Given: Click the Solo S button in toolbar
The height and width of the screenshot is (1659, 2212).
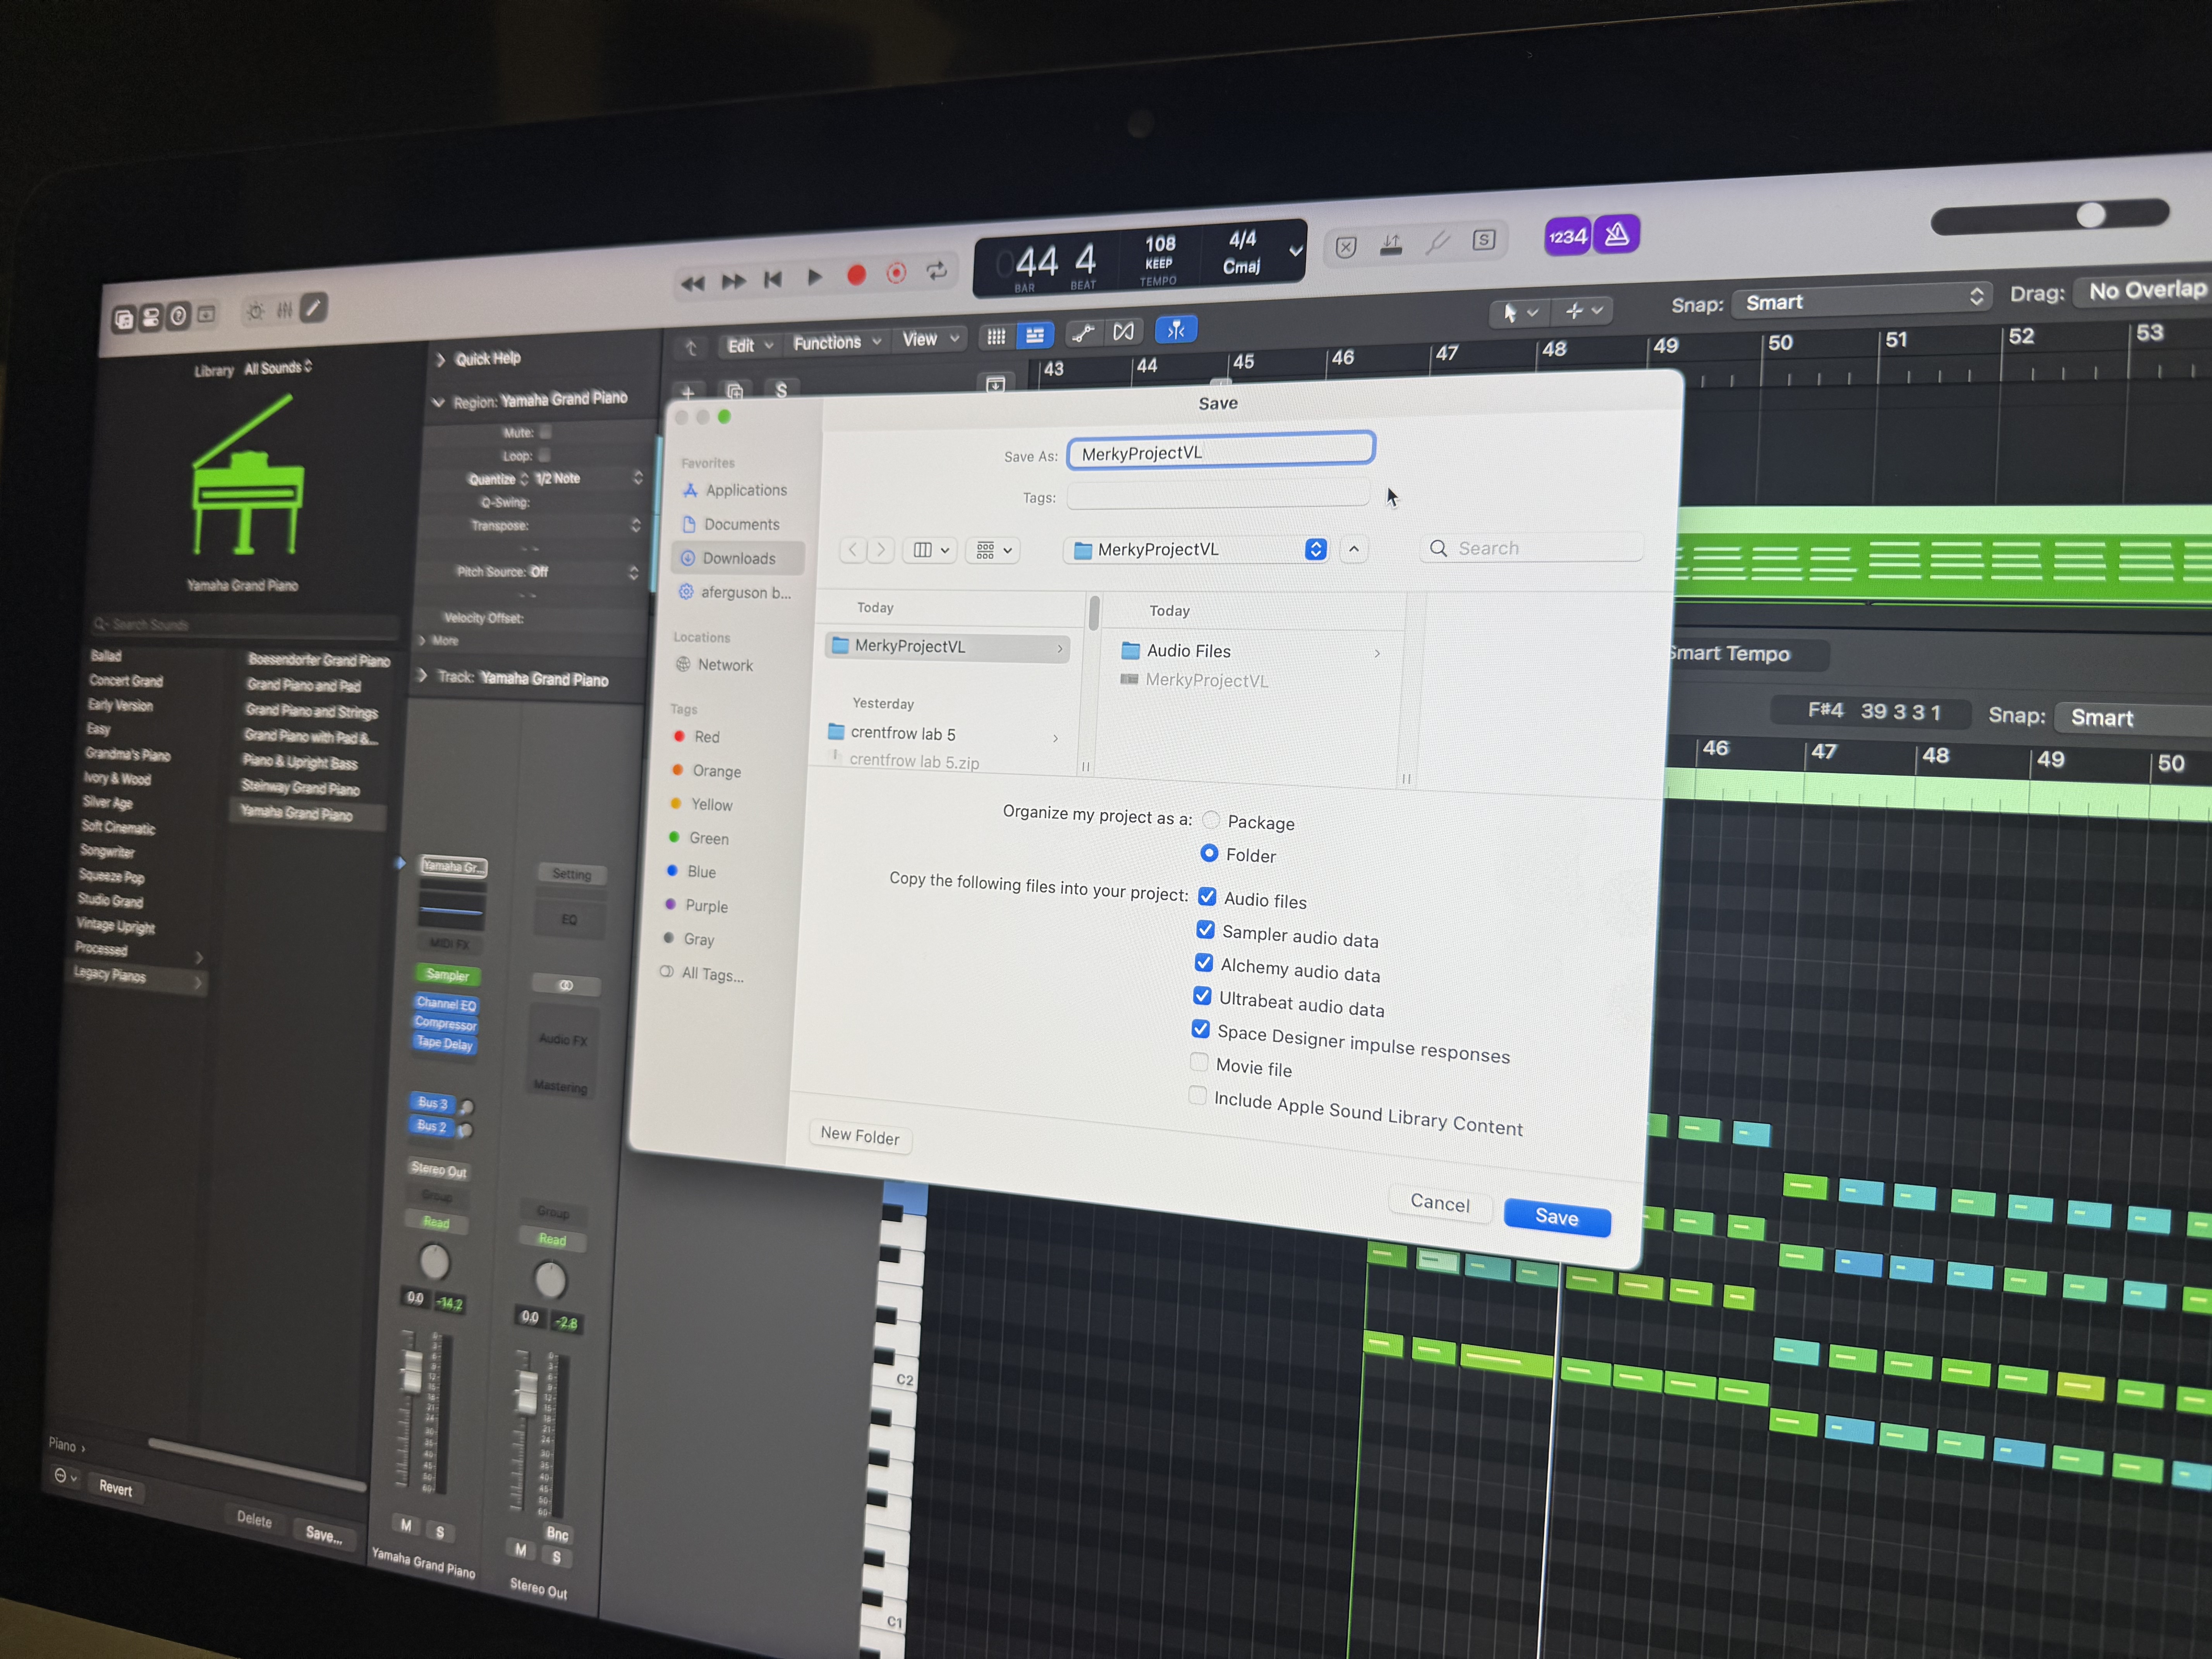Looking at the screenshot, I should pos(1484,240).
